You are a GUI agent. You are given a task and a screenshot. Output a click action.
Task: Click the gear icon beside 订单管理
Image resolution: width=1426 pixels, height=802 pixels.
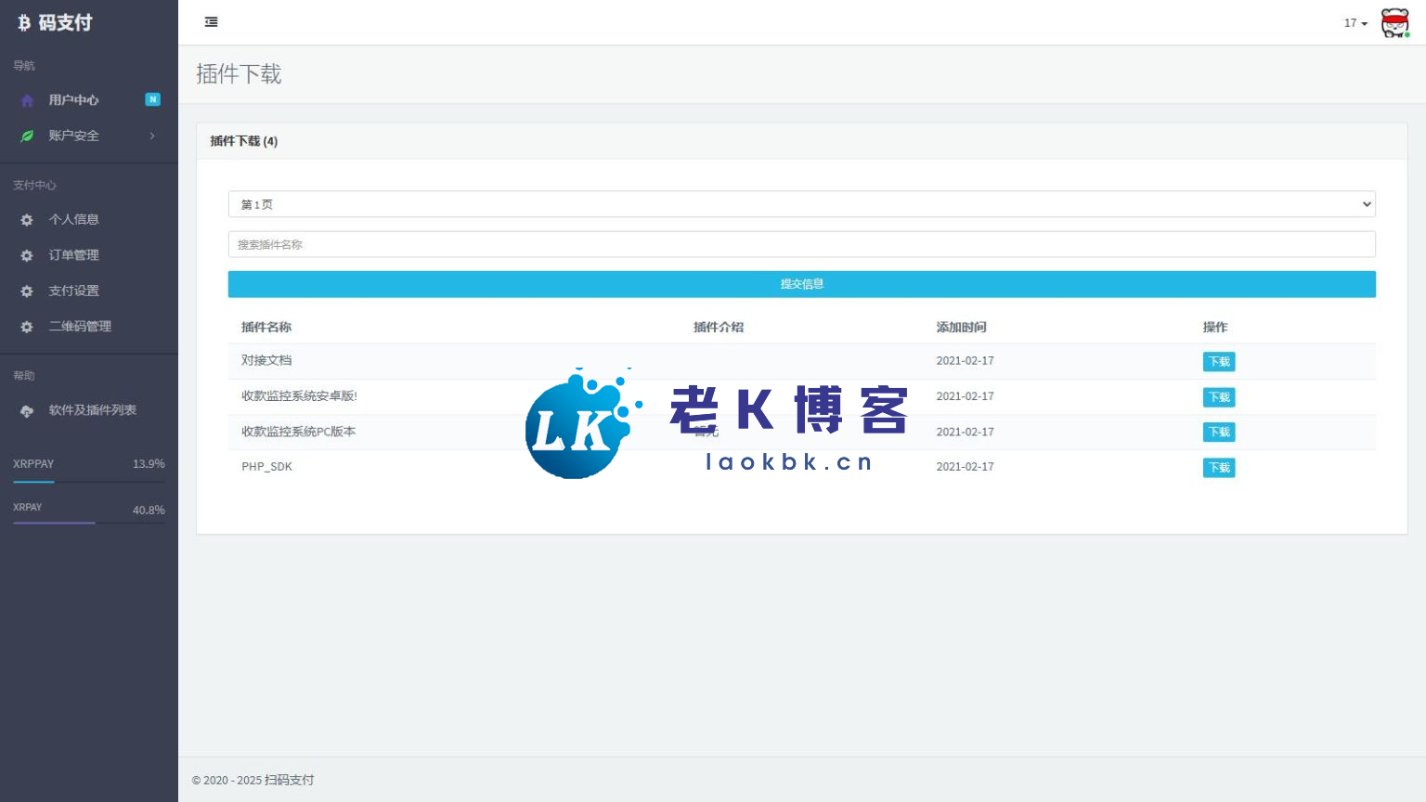click(27, 255)
